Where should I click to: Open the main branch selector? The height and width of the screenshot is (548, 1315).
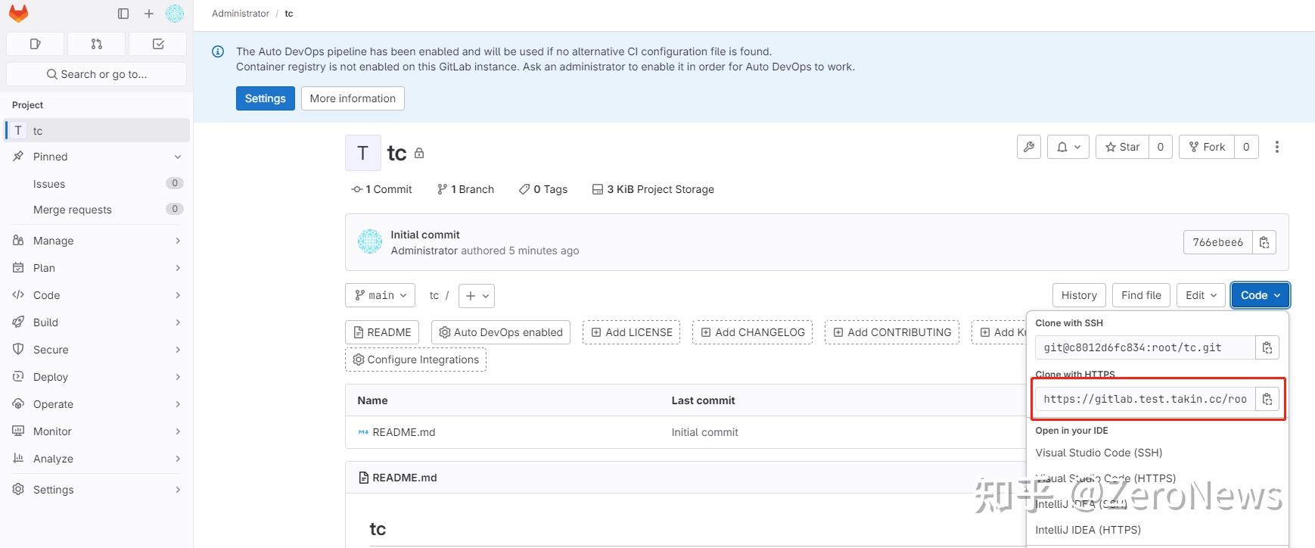tap(381, 295)
